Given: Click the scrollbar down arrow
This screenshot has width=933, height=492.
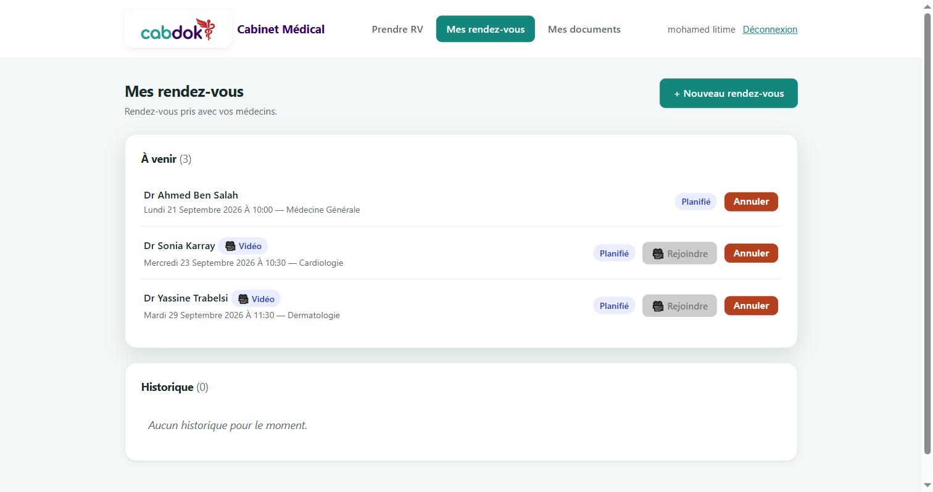Looking at the screenshot, I should coord(927,486).
